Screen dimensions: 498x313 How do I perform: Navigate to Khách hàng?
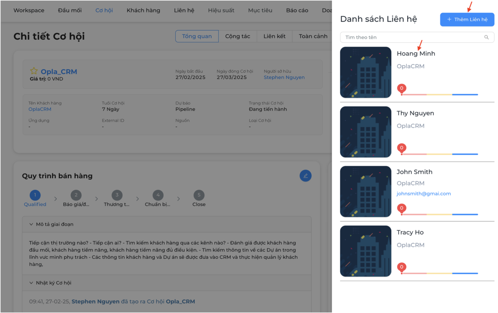point(143,11)
